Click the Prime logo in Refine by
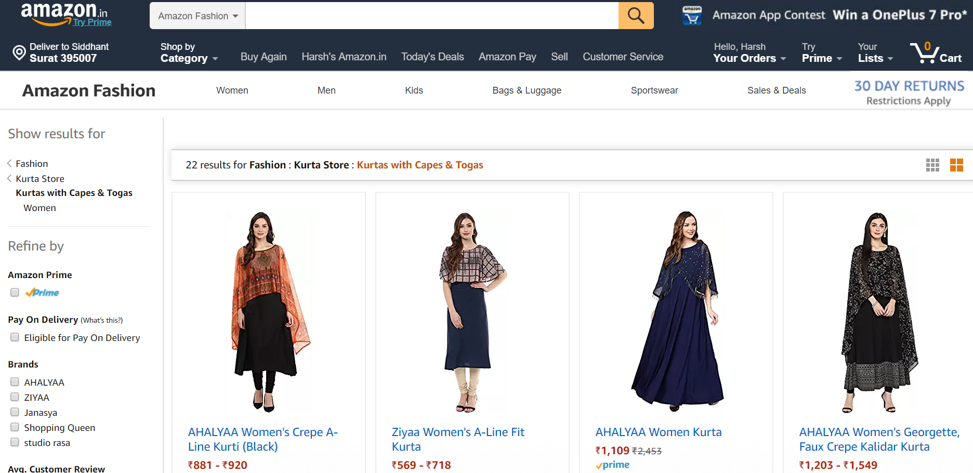Image resolution: width=973 pixels, height=473 pixels. [42, 293]
